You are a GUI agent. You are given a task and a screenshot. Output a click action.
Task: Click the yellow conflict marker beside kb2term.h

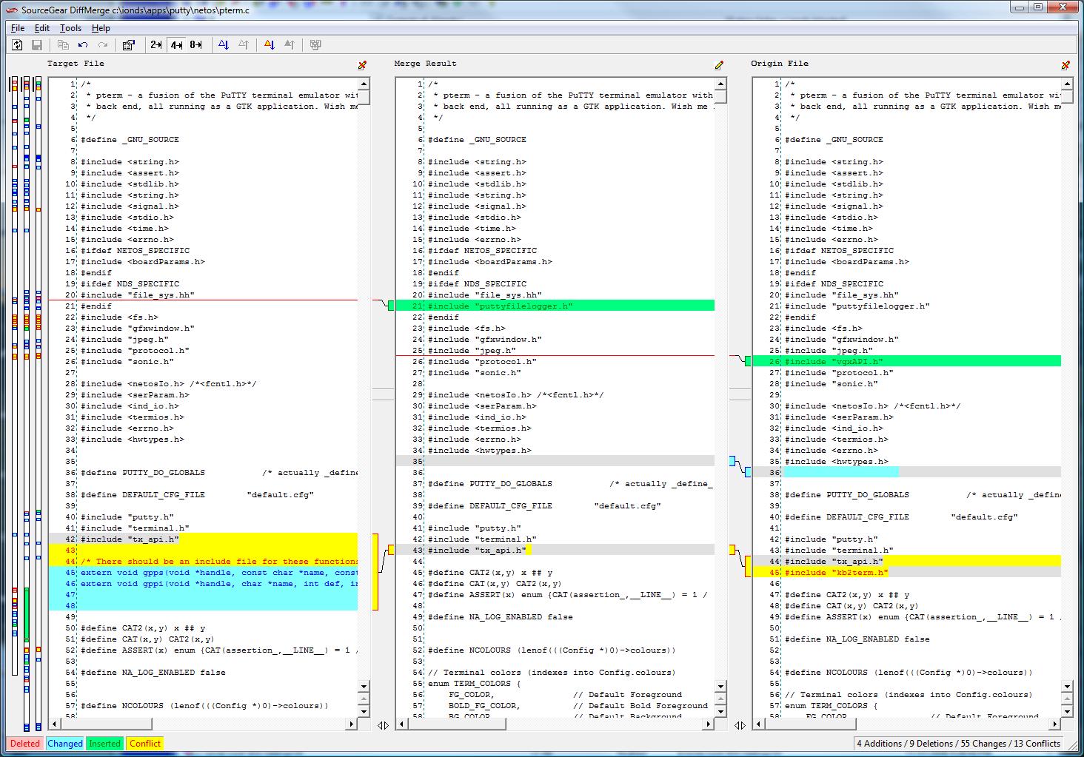(x=748, y=567)
